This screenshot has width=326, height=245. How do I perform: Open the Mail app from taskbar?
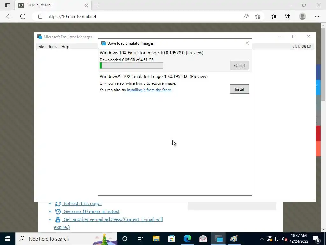203,239
